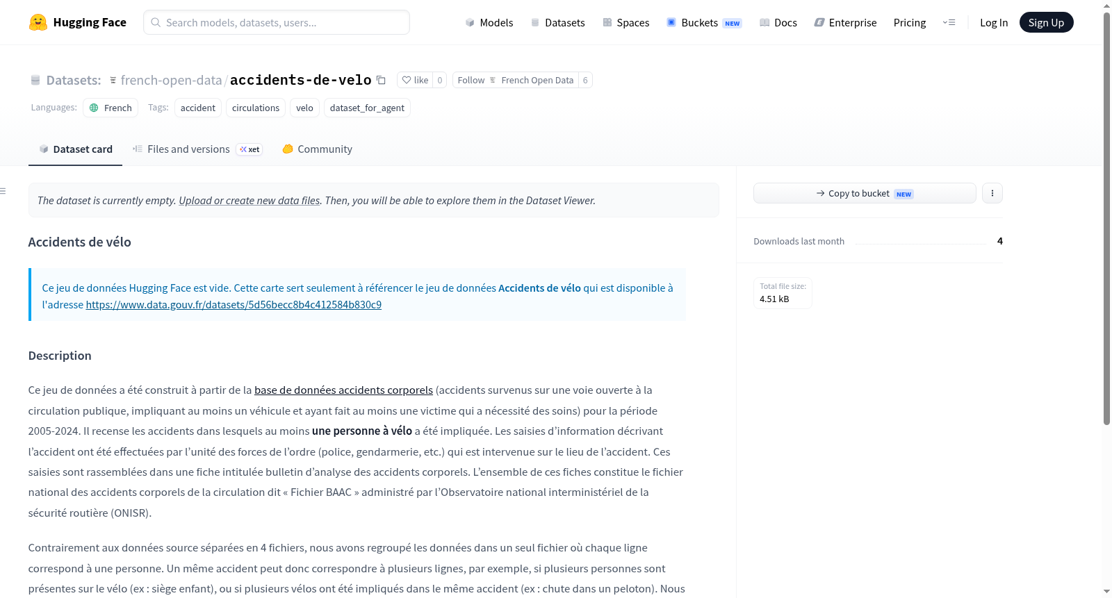
Task: Open the data.gouv.fr dataset URL link
Action: [x=234, y=304]
